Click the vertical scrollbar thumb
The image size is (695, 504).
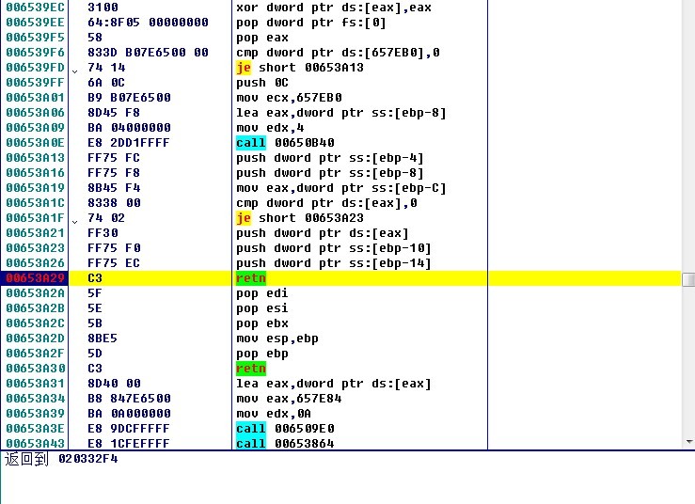688,279
